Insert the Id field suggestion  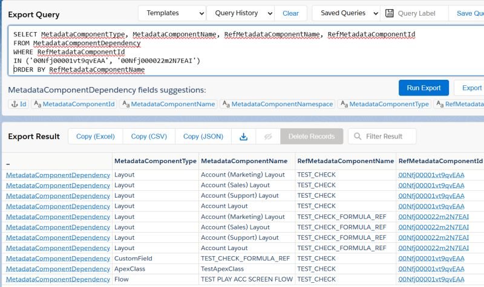(19, 104)
